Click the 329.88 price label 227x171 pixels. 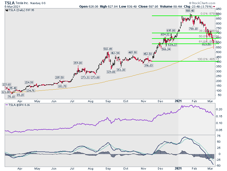(x=111, y=72)
